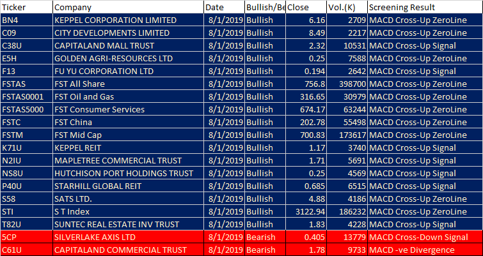Select ticker cell E5H
Screen dimensions: 483x256
pyautogui.click(x=26, y=58)
